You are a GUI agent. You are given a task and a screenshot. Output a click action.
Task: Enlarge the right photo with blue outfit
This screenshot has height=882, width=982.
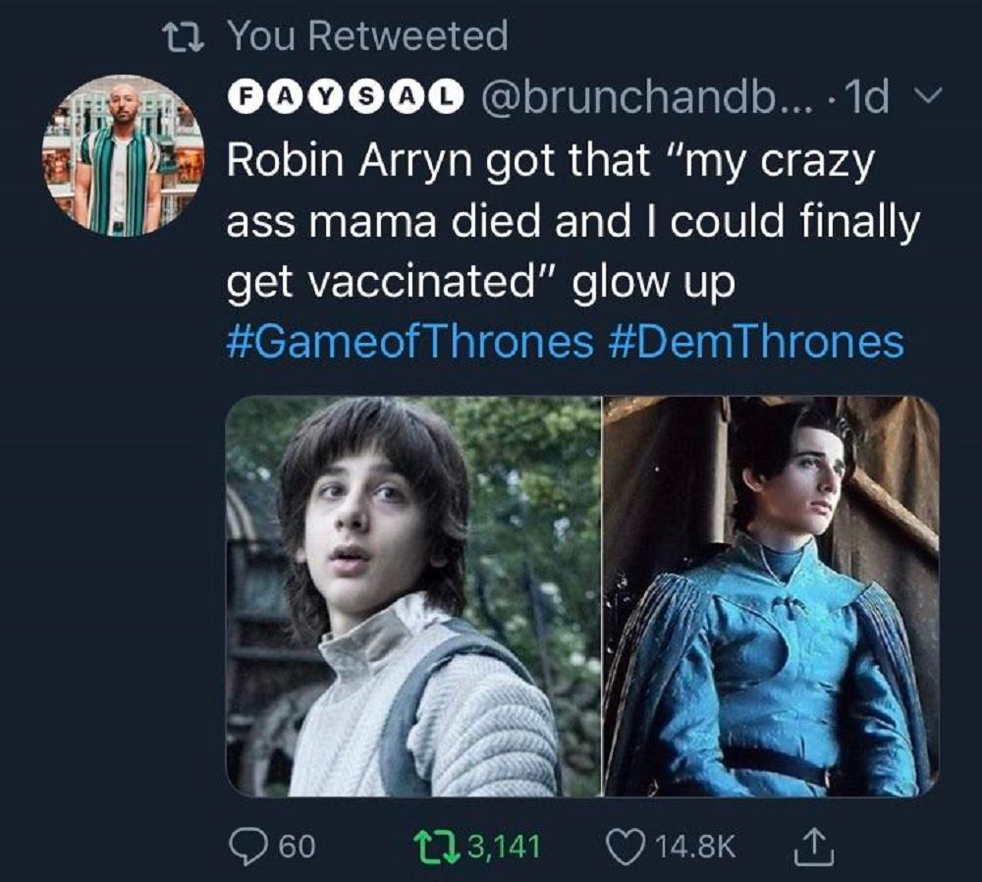pos(771,596)
